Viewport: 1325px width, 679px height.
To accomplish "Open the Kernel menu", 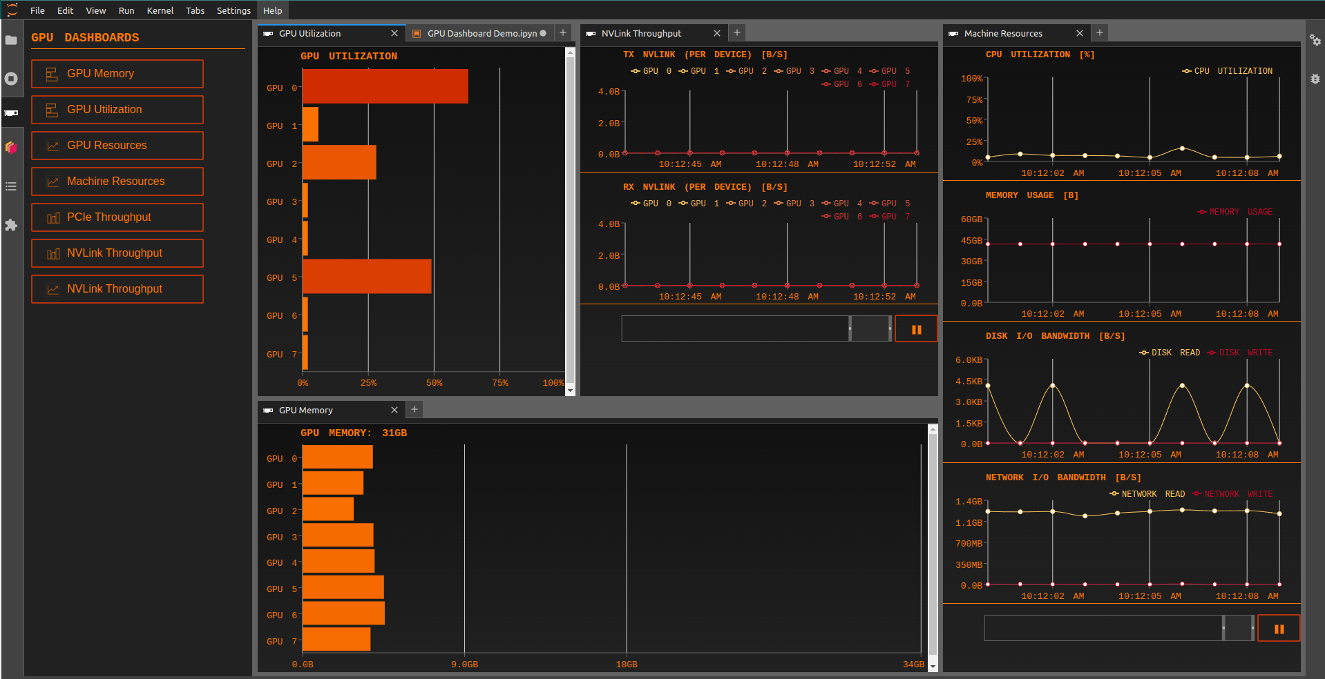I will pyautogui.click(x=160, y=10).
